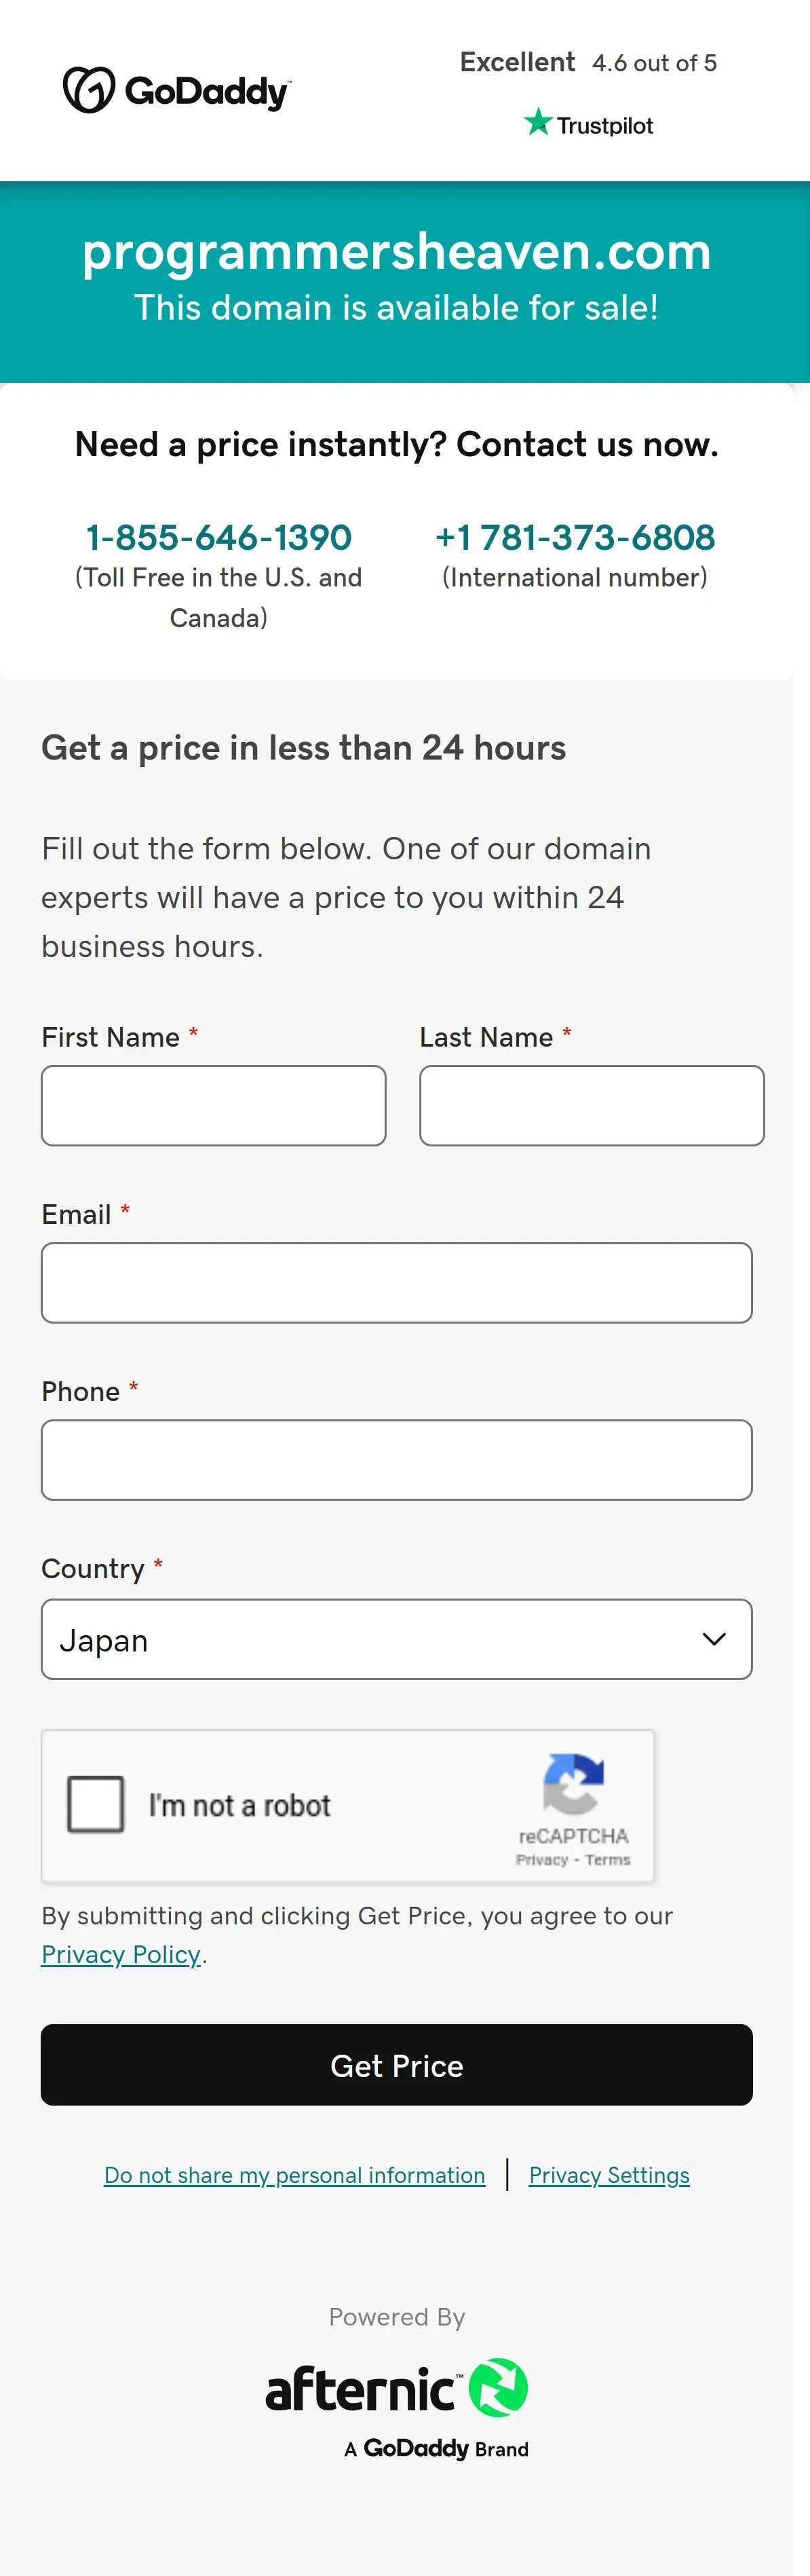Focus the Last Name input field
This screenshot has height=2576, width=810.
(x=591, y=1105)
